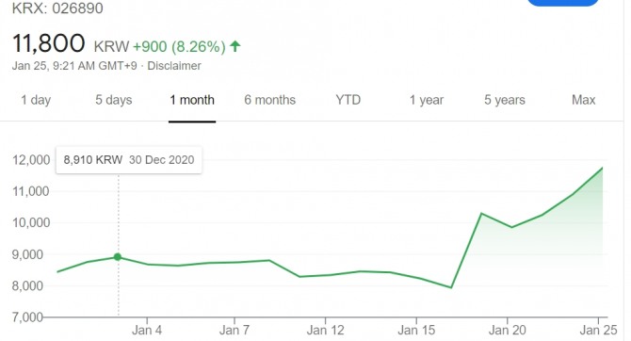The height and width of the screenshot is (341, 631).
Task: Select the 1 day range tab
Action: tap(36, 100)
